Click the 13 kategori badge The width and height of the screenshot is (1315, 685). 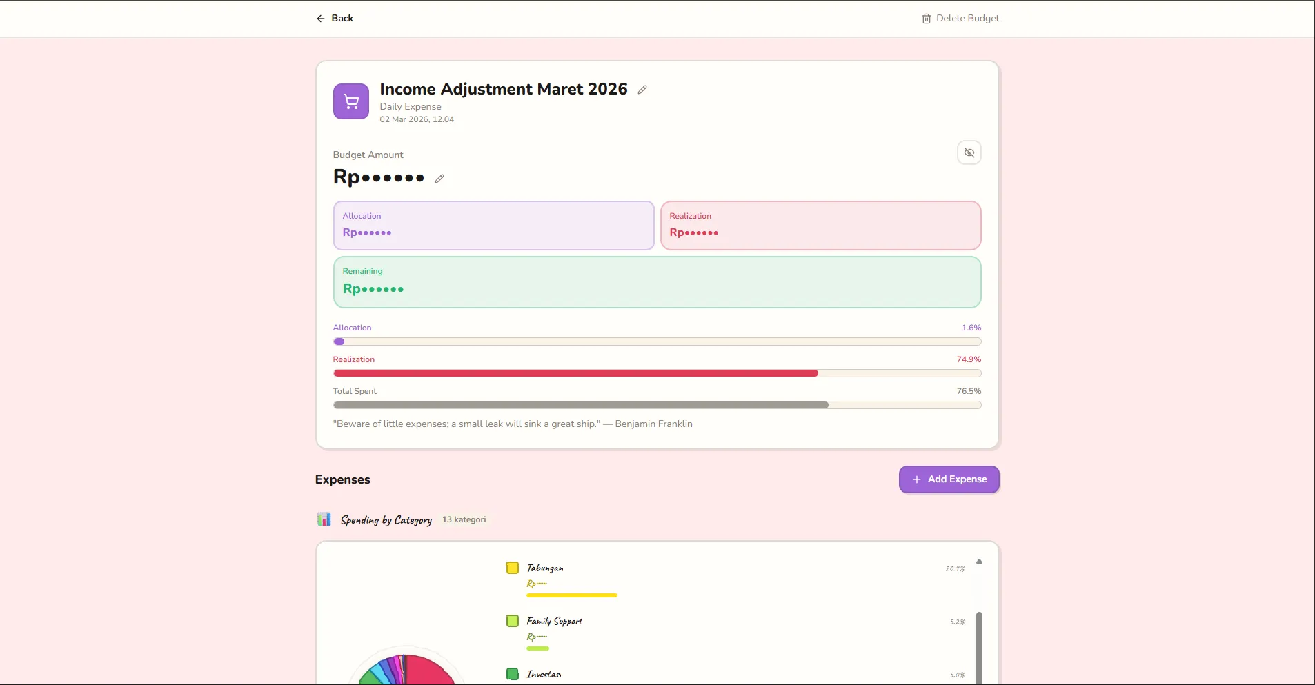464,519
